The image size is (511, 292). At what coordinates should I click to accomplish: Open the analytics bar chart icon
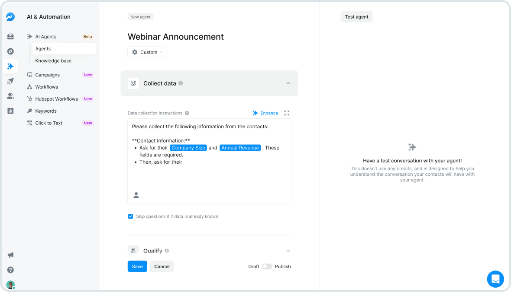pyautogui.click(x=10, y=111)
